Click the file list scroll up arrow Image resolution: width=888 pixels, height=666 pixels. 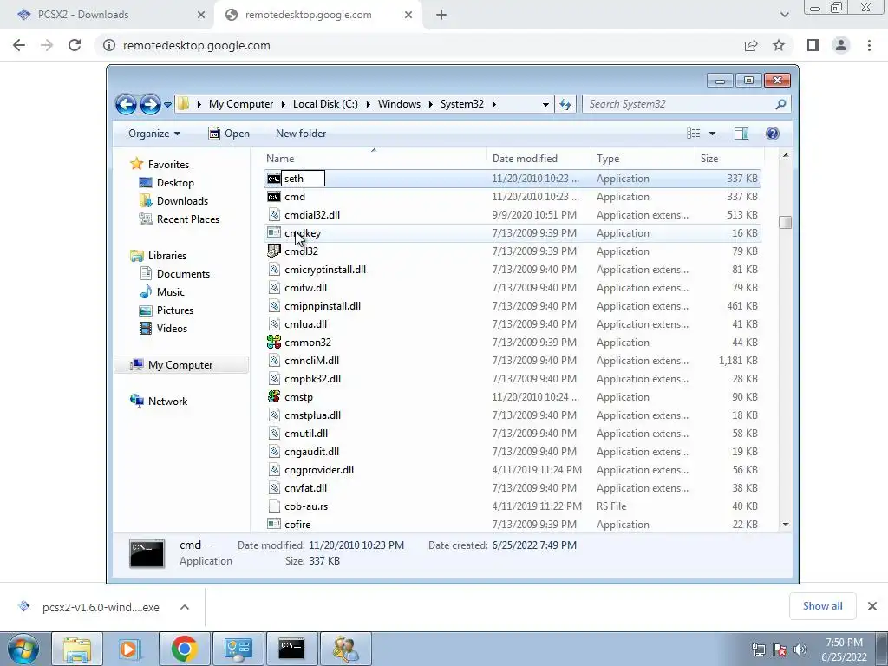pos(786,155)
